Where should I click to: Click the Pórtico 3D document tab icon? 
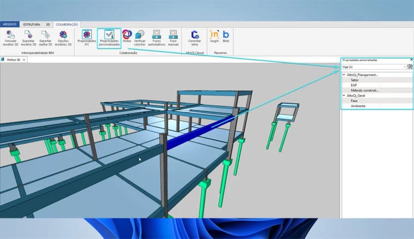click(x=2, y=60)
